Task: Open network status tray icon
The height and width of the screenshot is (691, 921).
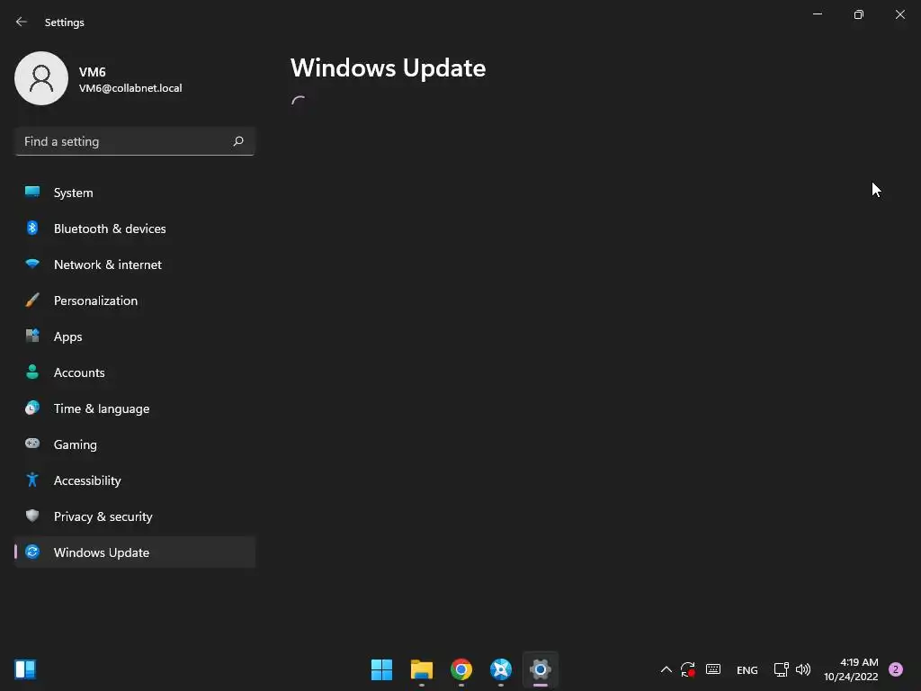Action: (x=782, y=669)
